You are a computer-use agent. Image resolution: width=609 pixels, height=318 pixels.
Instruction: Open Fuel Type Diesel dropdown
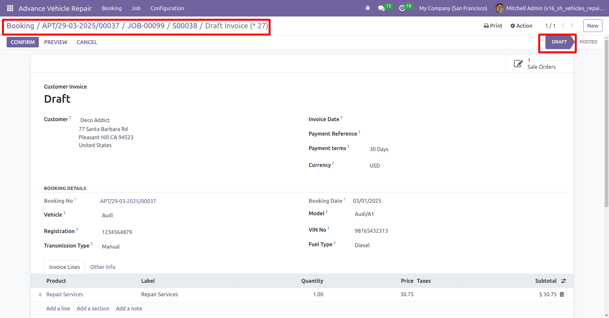point(460,245)
